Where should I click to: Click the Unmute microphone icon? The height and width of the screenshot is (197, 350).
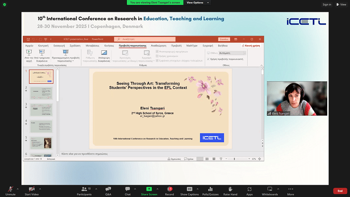[x=10, y=189]
